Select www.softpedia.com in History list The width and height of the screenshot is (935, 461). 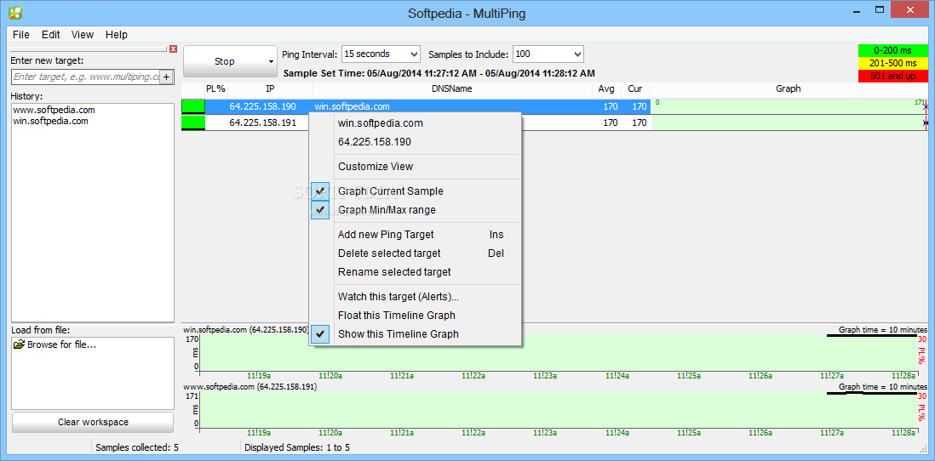tap(54, 111)
